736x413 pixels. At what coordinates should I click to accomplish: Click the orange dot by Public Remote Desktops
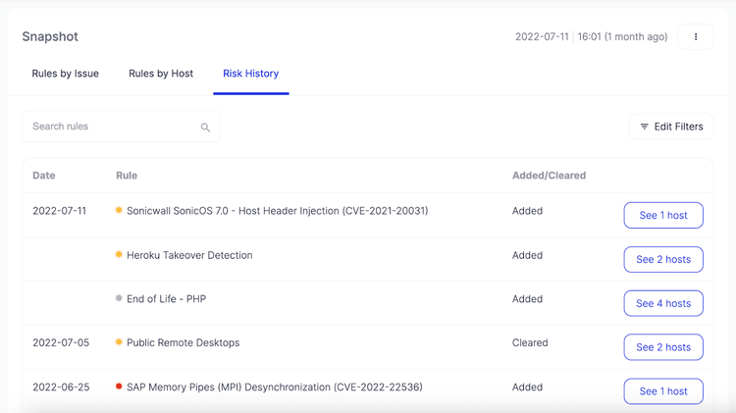[x=119, y=343]
